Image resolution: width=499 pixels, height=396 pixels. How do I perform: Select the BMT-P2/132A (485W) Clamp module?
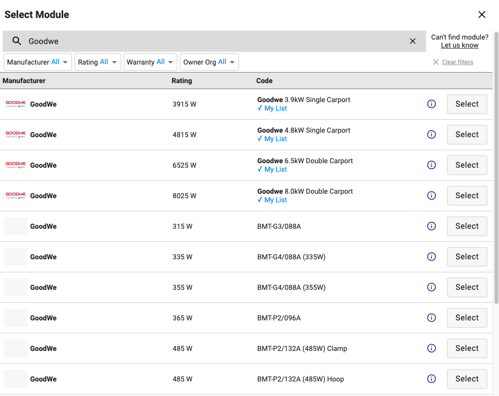467,348
